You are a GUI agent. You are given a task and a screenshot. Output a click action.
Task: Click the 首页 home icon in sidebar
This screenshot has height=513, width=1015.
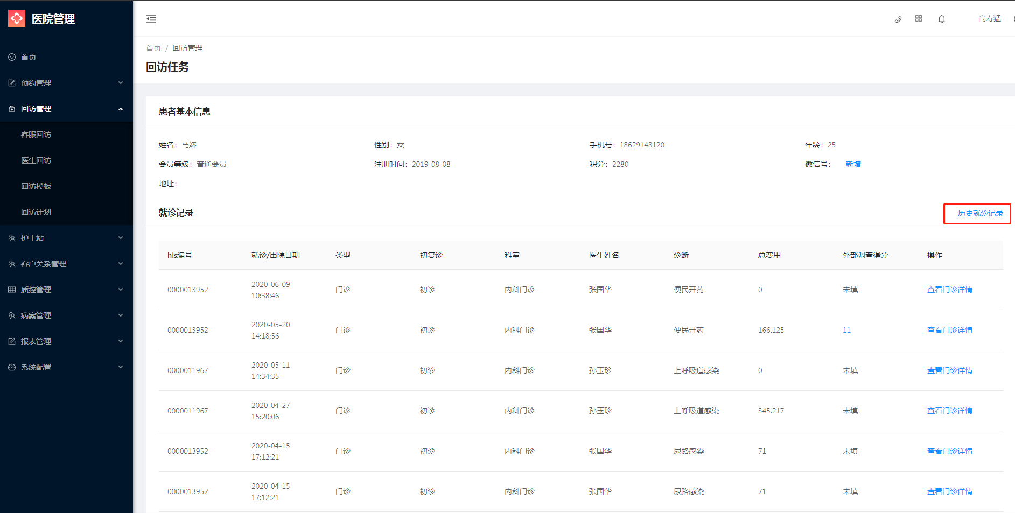(12, 57)
